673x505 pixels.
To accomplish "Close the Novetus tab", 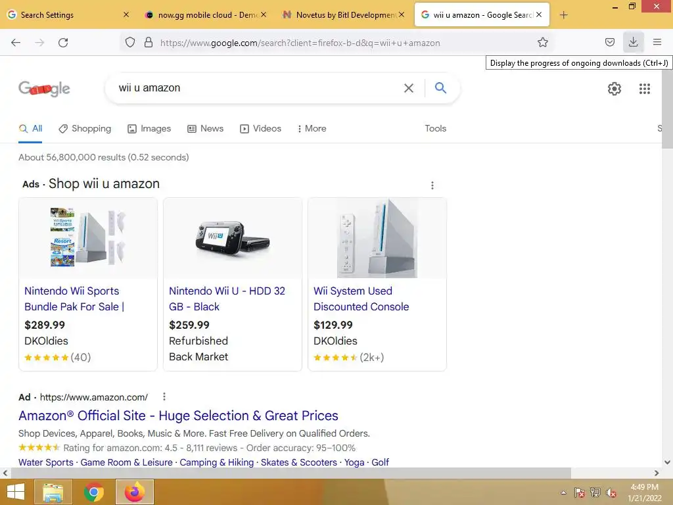I will [x=402, y=14].
